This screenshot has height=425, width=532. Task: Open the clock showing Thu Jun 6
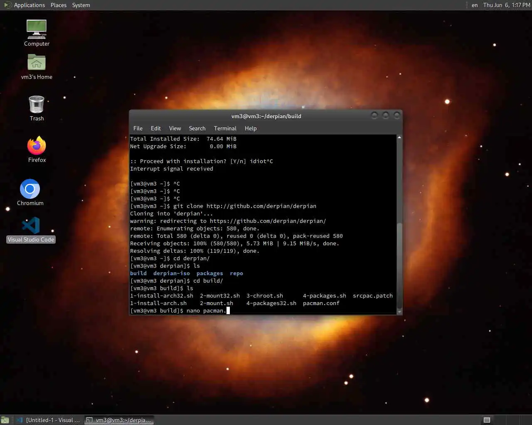(507, 5)
